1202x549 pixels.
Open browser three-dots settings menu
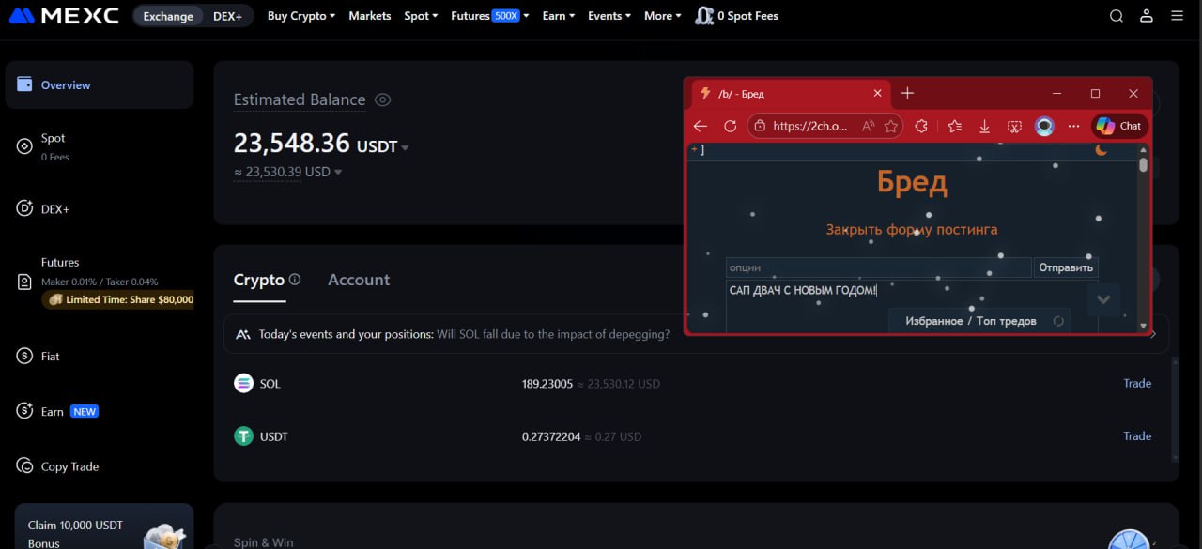1074,126
